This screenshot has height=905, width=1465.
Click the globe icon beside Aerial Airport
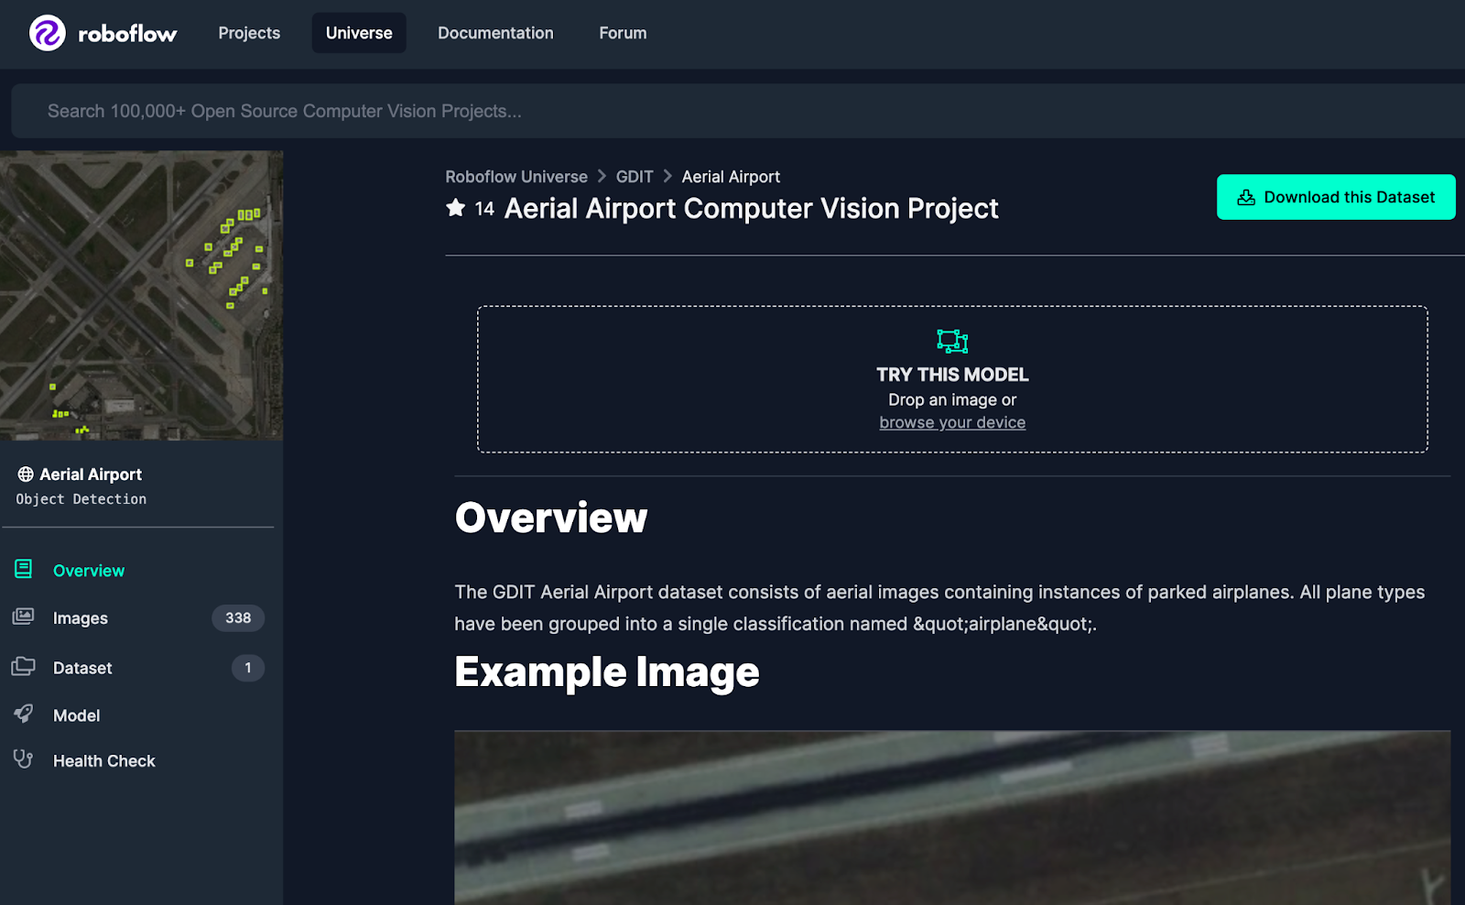[26, 474]
